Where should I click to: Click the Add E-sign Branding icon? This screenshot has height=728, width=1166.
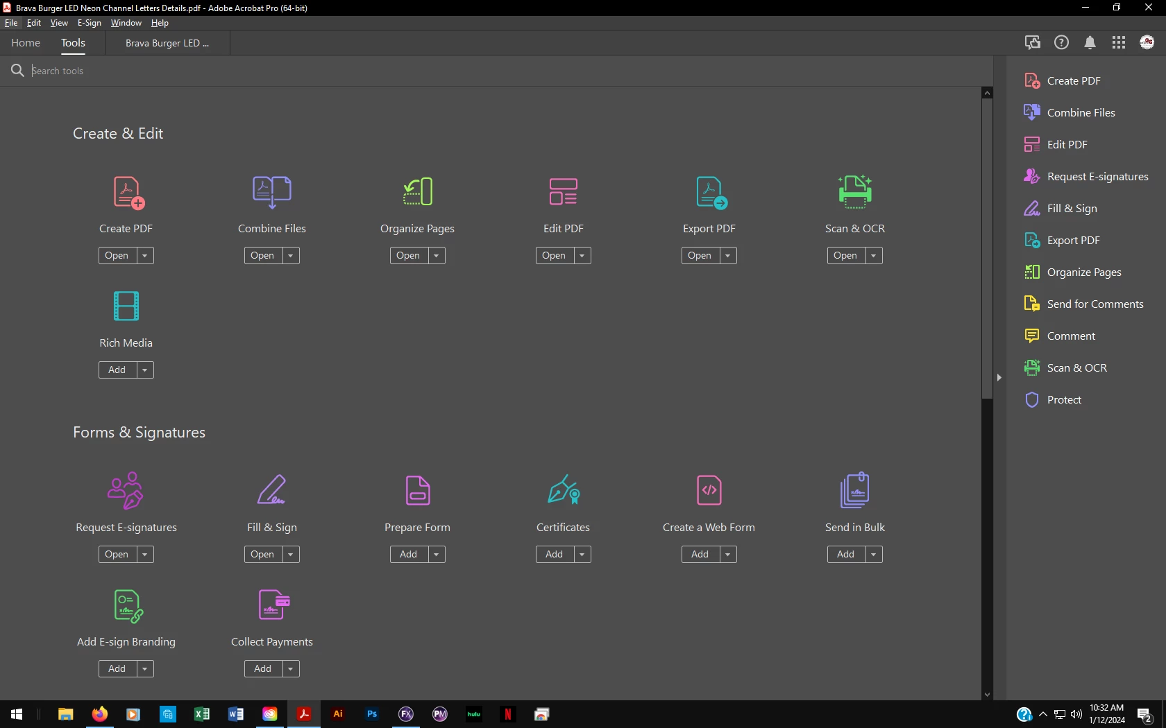[x=128, y=606]
